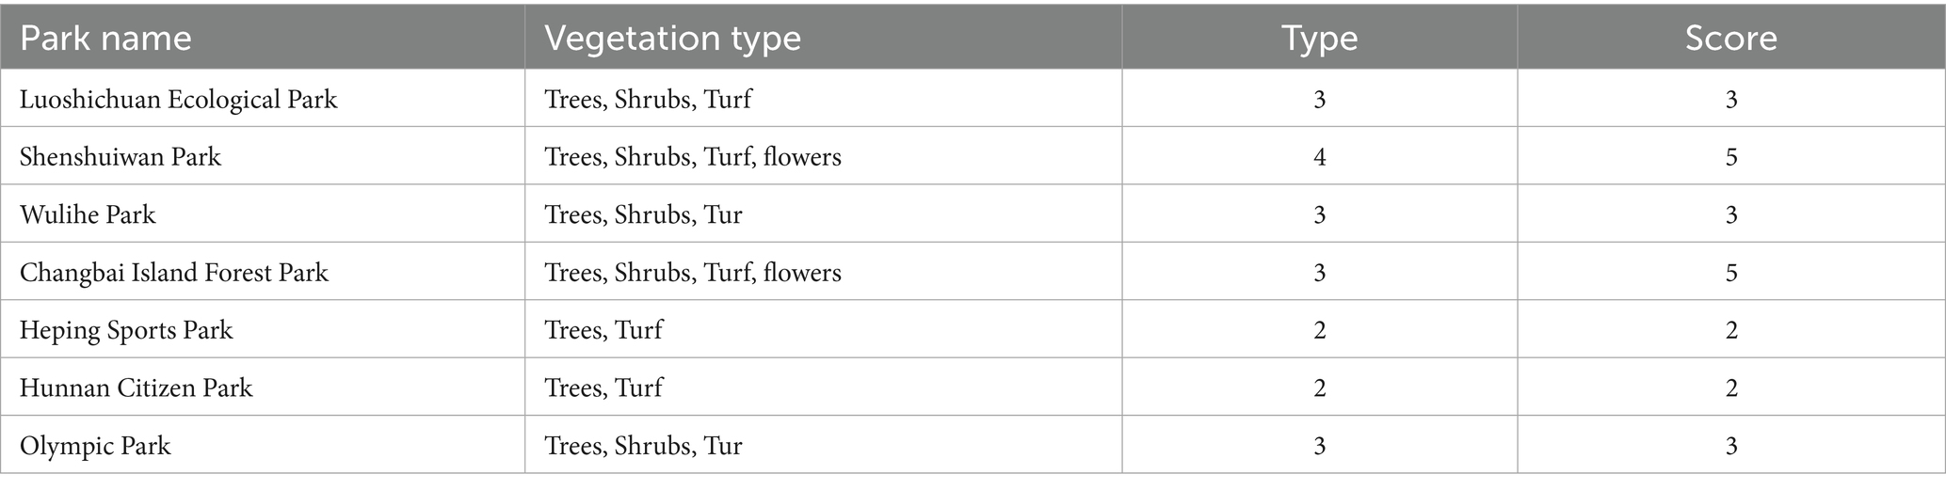Click the Olympic Park name cell
Image resolution: width=1946 pixels, height=490 pixels.
pos(95,446)
